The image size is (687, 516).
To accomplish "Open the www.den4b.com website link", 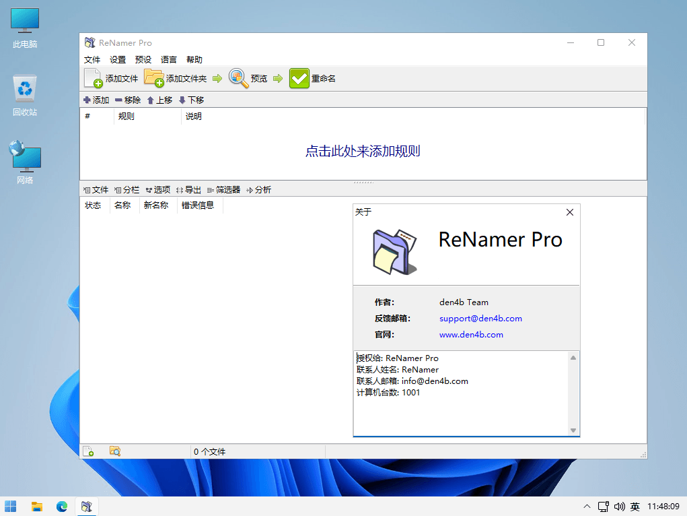I will click(x=471, y=335).
